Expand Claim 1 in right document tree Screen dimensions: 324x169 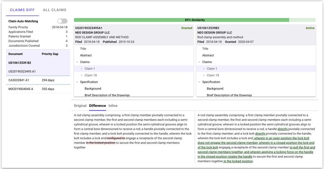click(204, 69)
